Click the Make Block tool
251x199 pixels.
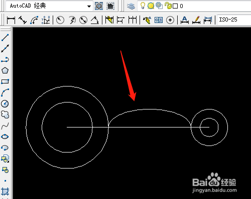point(5,170)
